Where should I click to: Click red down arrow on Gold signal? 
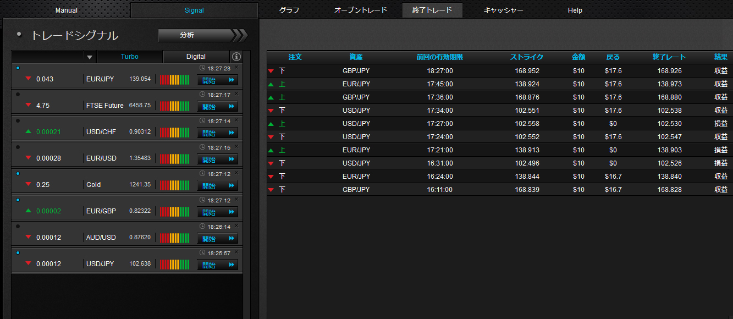[x=29, y=184]
